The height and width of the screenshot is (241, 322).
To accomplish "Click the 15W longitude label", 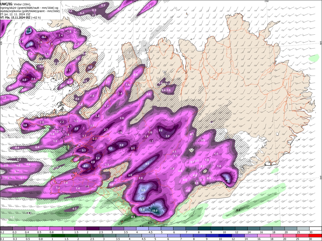I will point(266,1).
